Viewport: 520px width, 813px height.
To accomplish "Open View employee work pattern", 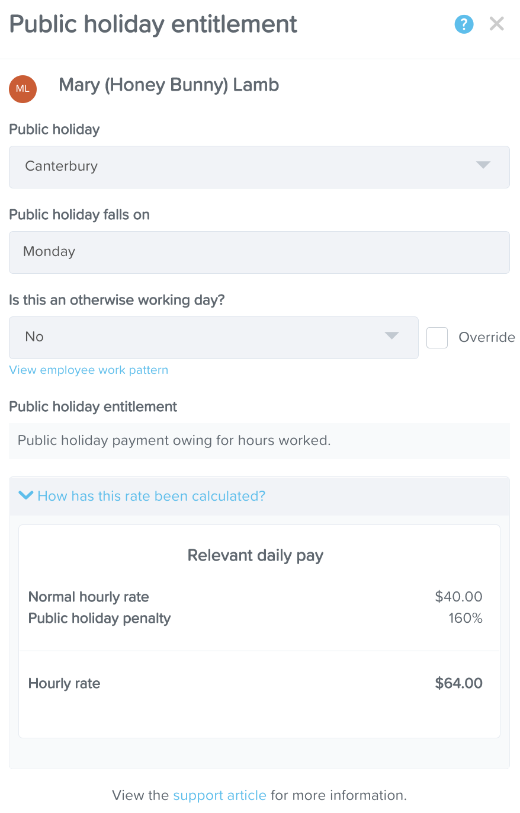I will [x=88, y=369].
